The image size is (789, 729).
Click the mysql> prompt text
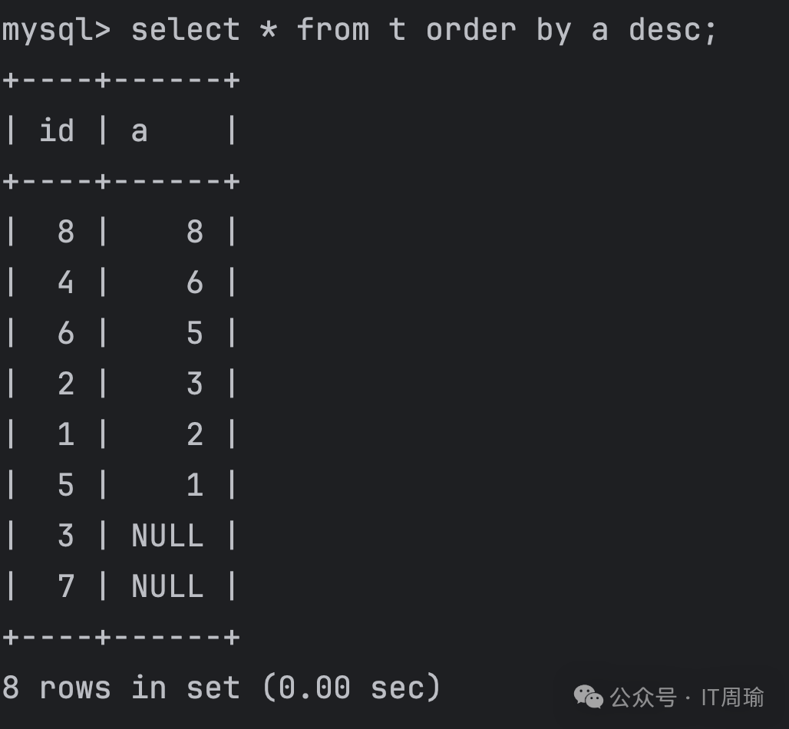pos(56,30)
